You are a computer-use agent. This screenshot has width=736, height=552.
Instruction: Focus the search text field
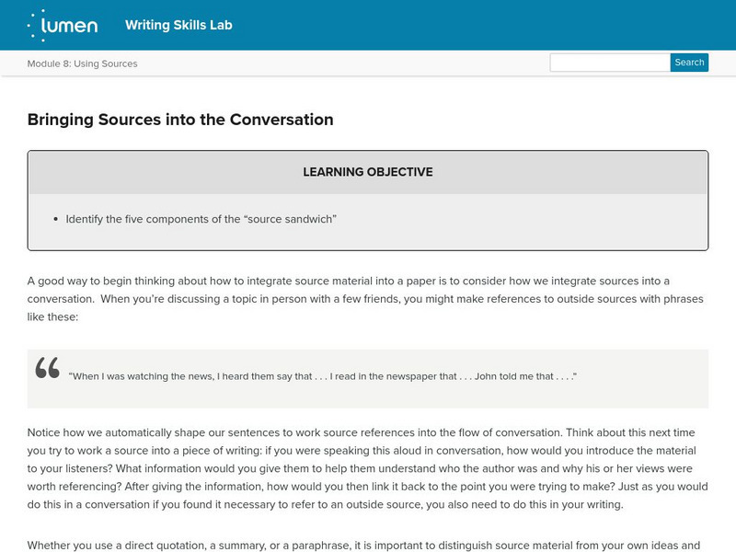609,63
